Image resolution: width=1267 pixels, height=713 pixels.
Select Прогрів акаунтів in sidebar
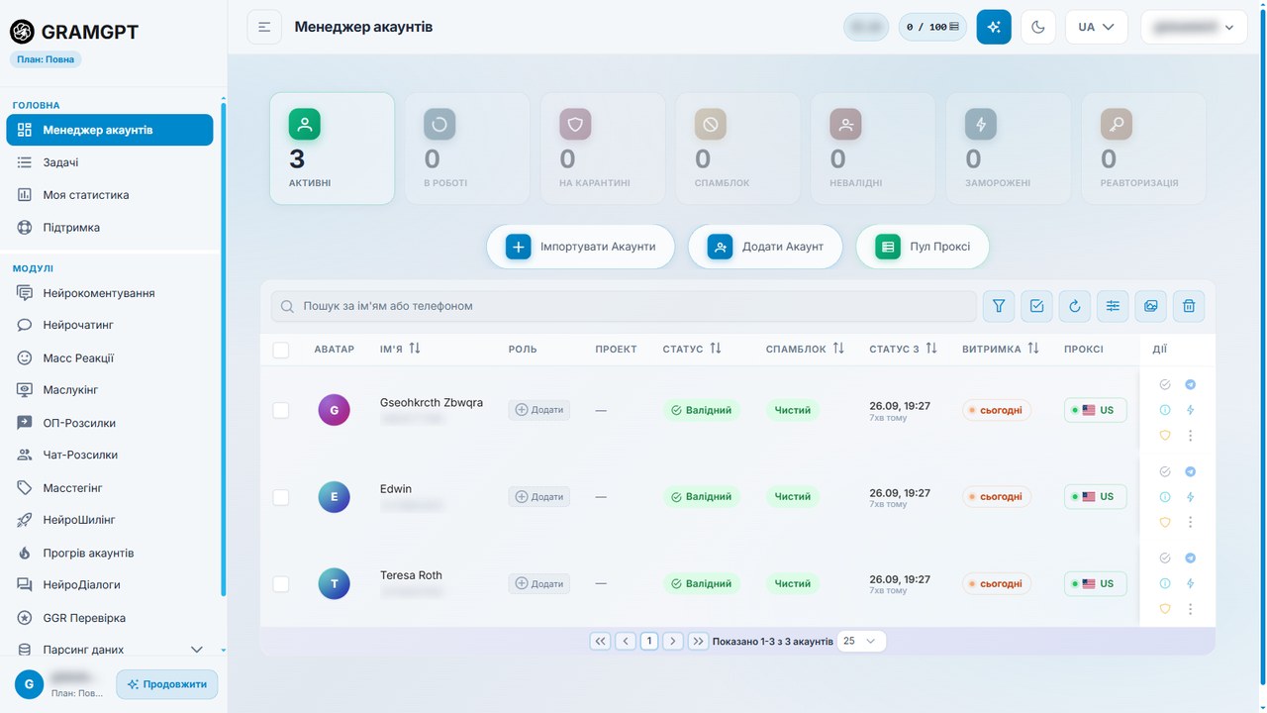tap(110, 553)
